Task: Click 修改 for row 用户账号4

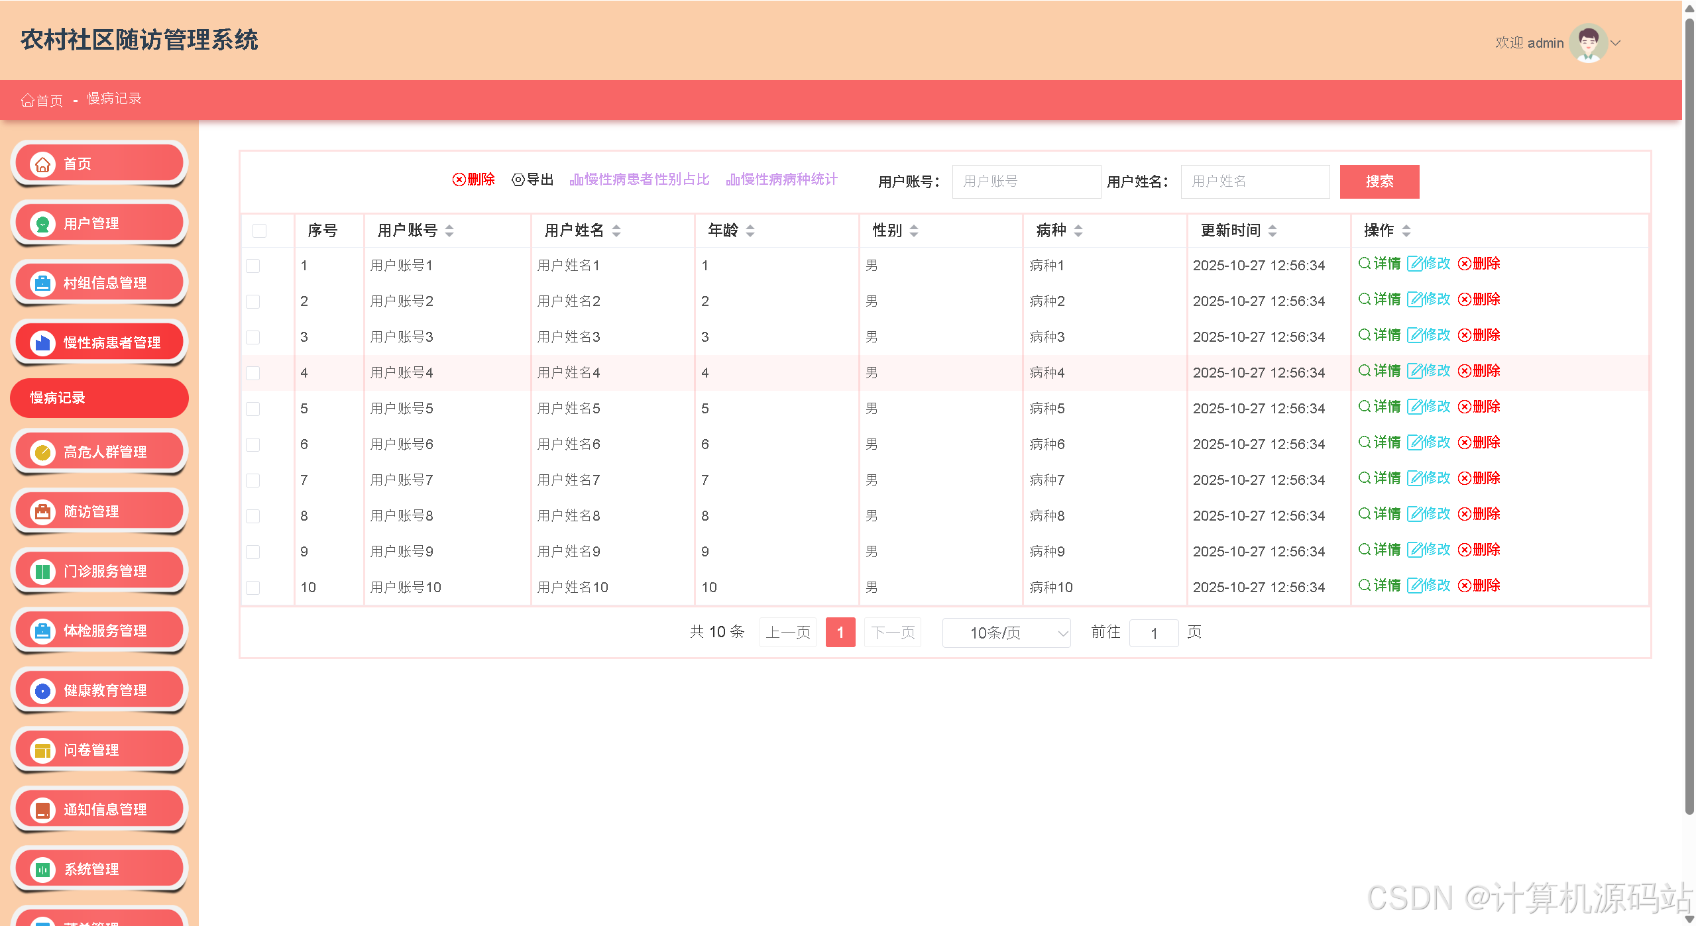Action: 1429,371
